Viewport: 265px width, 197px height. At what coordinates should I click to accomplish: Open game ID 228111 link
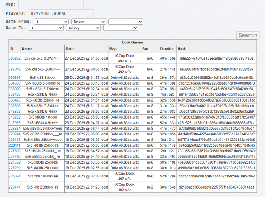[x=15, y=145]
